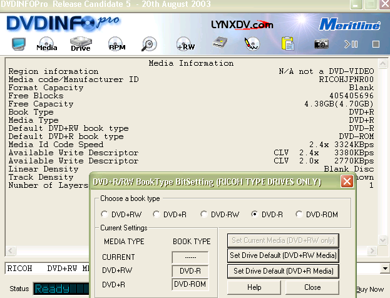Click the LYNXDV.com banner logo
The height and width of the screenshot is (298, 390).
point(242,24)
